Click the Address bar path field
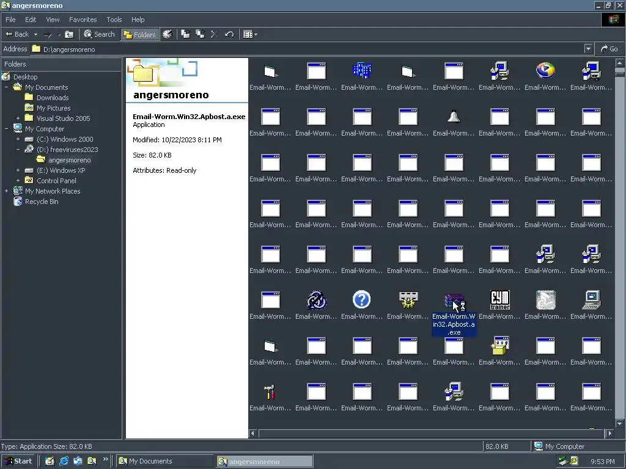The image size is (626, 469). pos(307,49)
